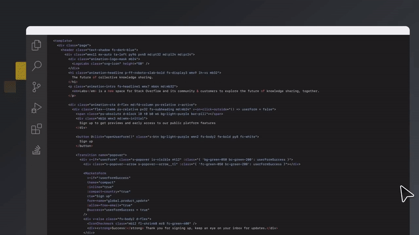Viewport: 419px width, 235px height.
Task: Click the span bar-pill line
Action: coord(149,114)
